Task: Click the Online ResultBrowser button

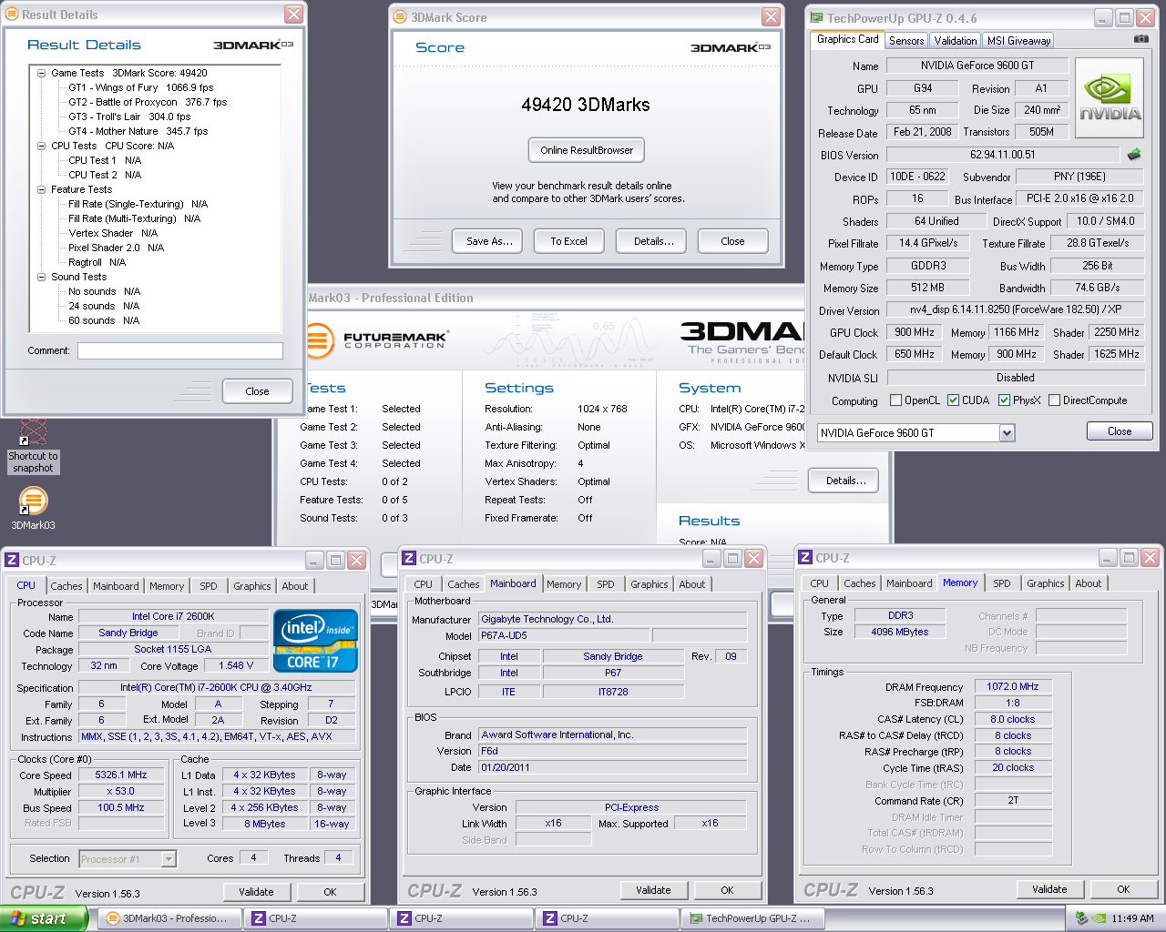Action: tap(587, 150)
